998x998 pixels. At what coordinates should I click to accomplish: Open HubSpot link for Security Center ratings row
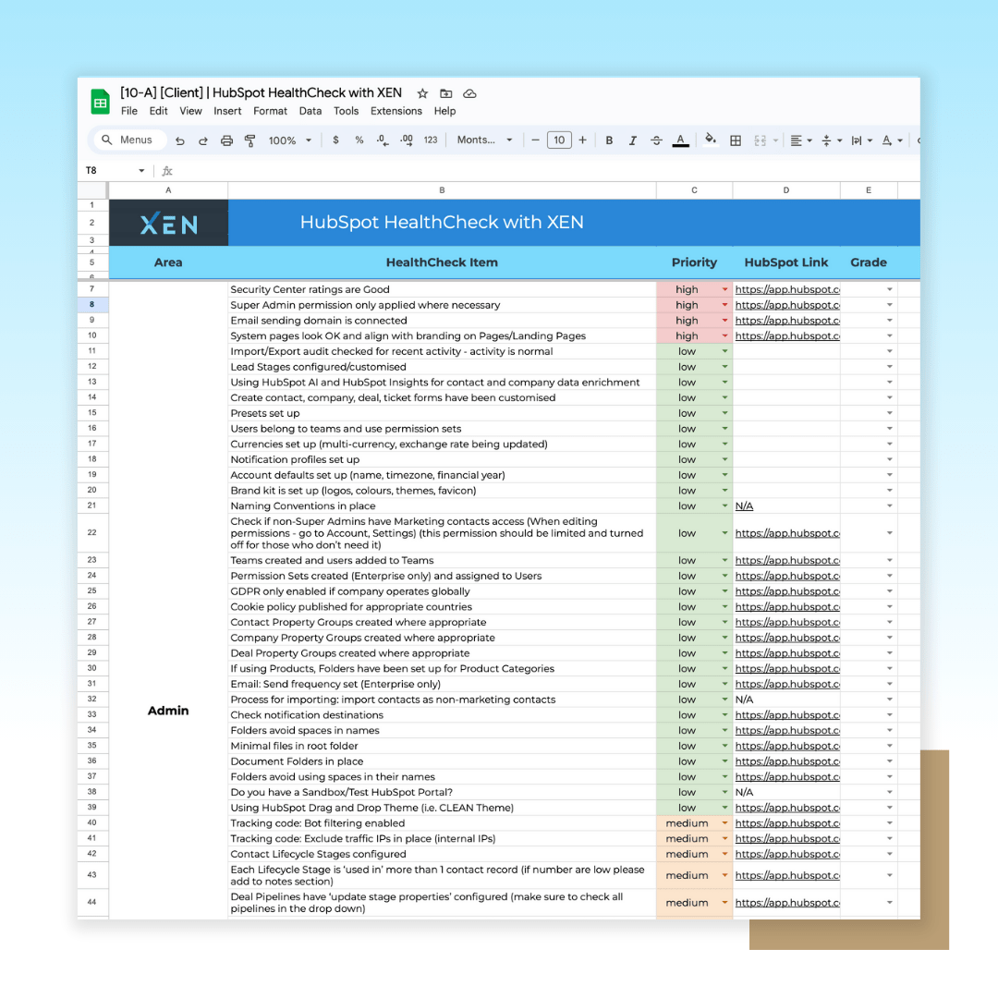point(787,289)
